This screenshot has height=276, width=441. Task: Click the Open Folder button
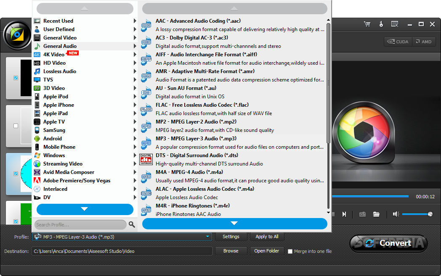click(267, 251)
